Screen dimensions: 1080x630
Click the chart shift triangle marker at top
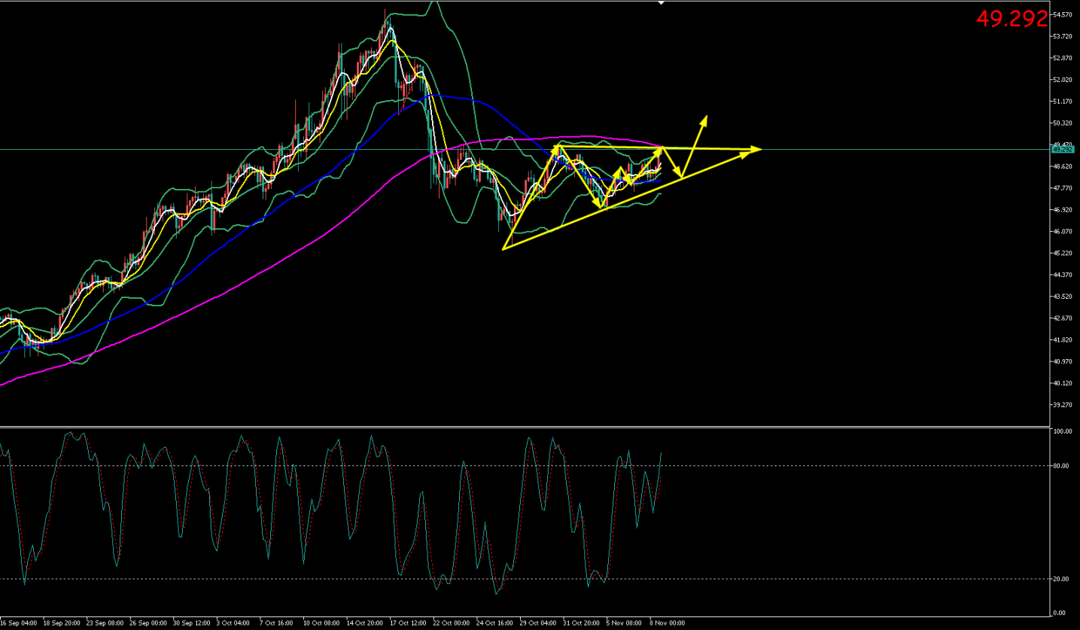click(x=661, y=3)
